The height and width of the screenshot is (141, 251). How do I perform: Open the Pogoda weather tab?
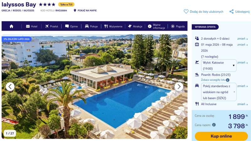[178, 26]
